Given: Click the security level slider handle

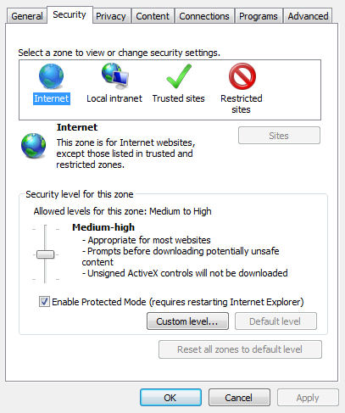Looking at the screenshot, I should (x=45, y=254).
